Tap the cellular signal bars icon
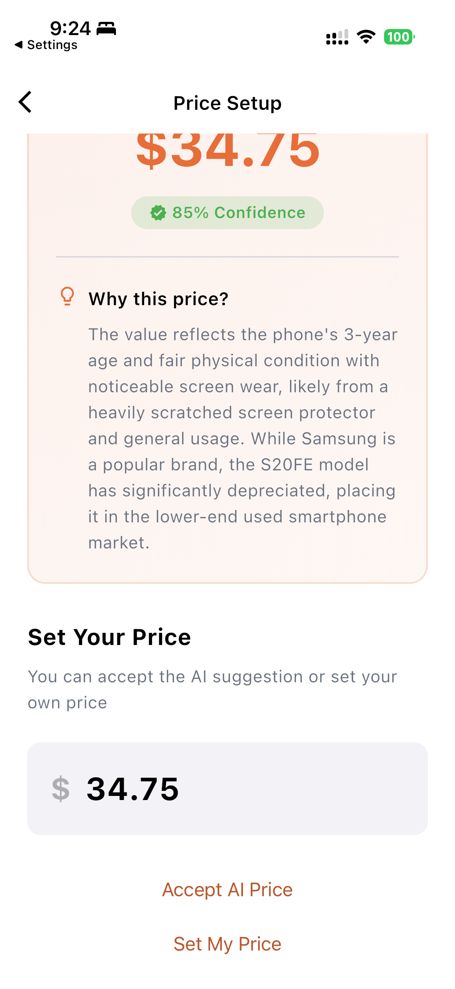The height and width of the screenshot is (989, 455). click(x=337, y=37)
